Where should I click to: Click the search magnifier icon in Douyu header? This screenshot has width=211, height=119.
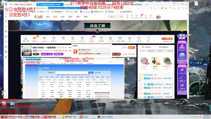[122, 17]
